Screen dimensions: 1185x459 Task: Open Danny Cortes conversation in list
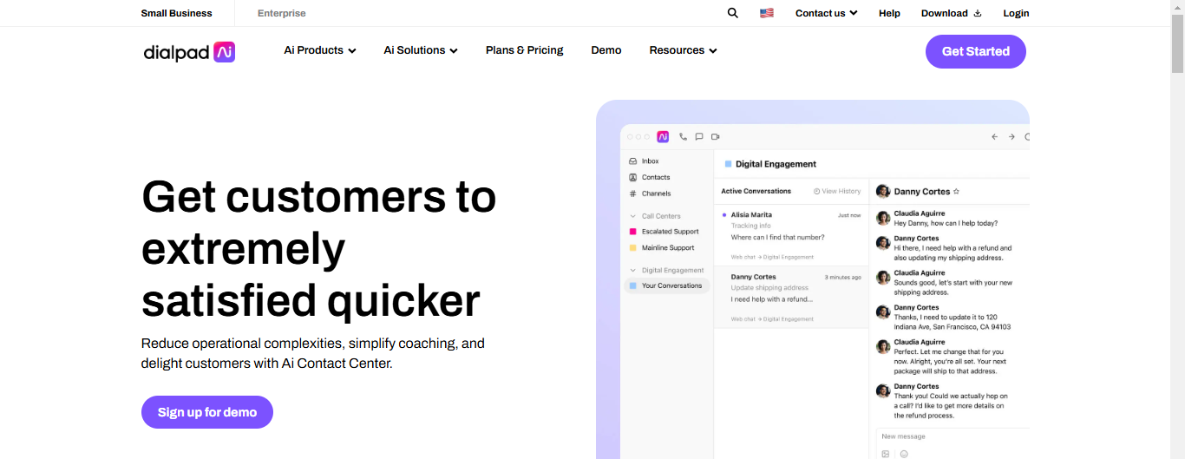[791, 297]
